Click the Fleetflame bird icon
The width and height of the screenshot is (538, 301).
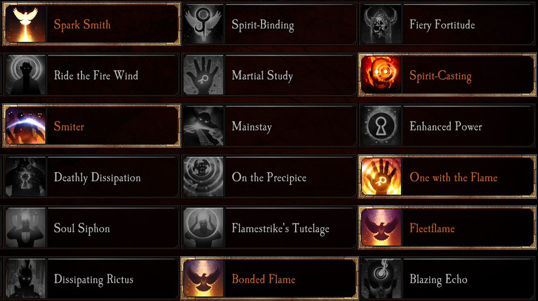[x=381, y=228]
